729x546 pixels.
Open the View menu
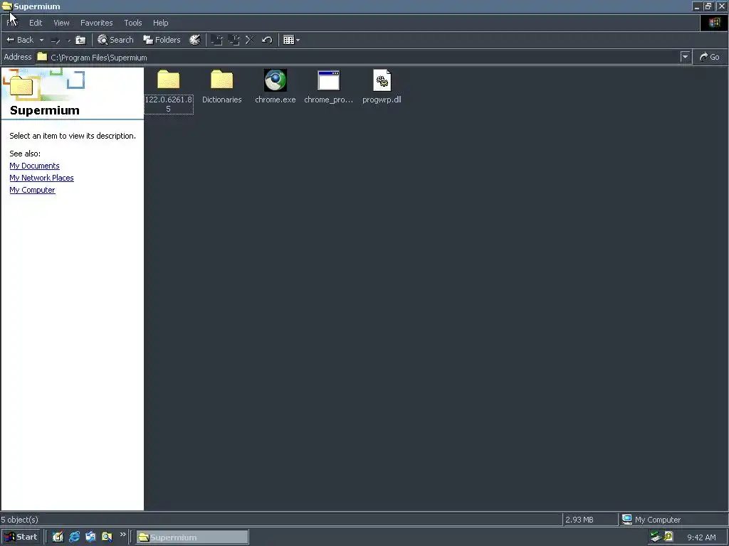61,23
